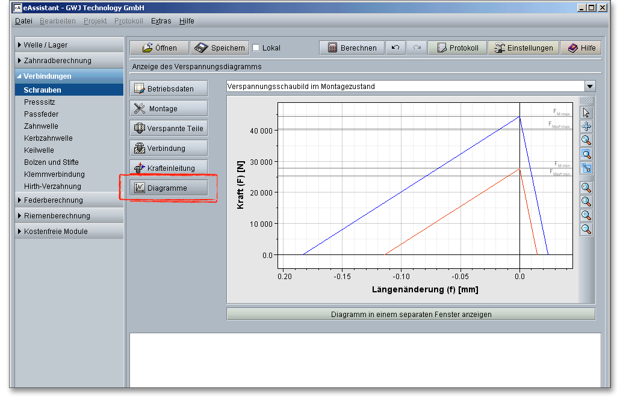Click Berechnen with the calculator icon
This screenshot has height=397, width=620.
pos(352,48)
